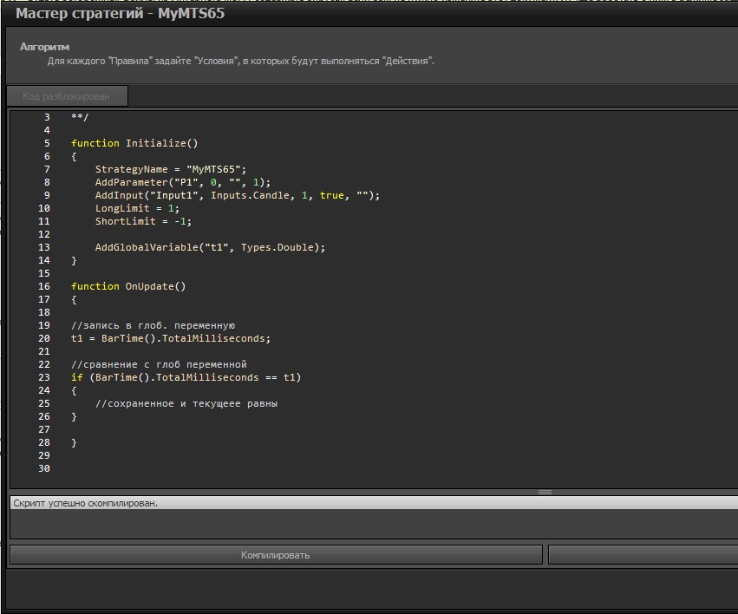
Task: Place cursor on the "LongLimit = 1;" line
Action: [x=136, y=208]
